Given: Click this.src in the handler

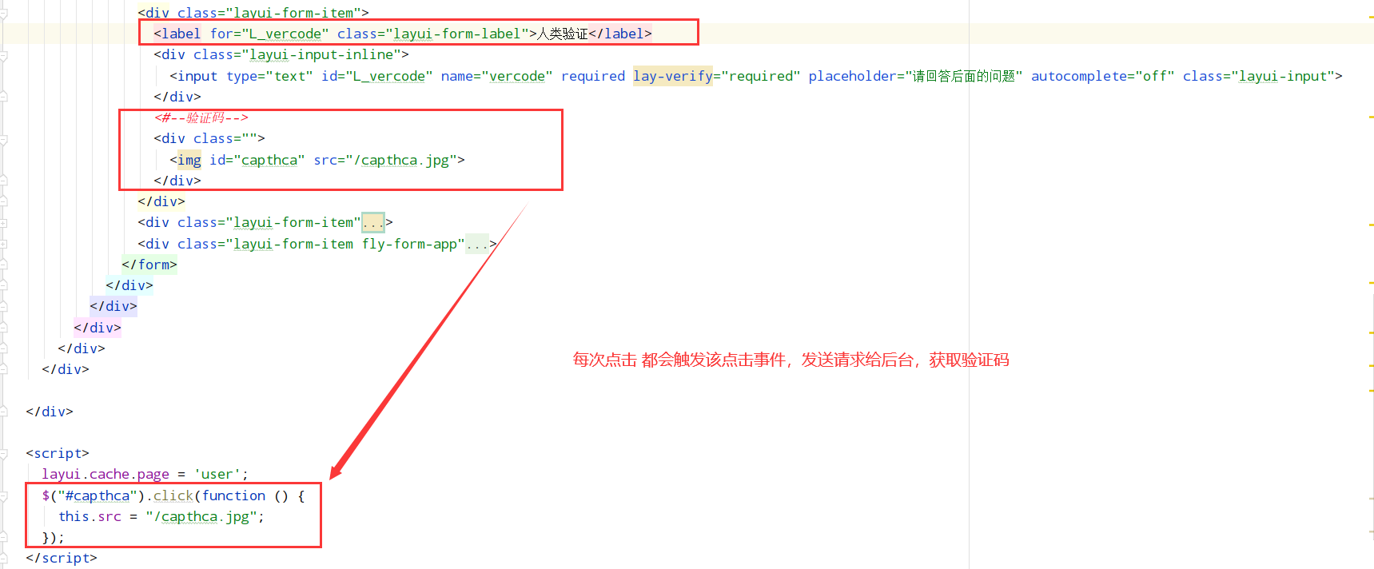Looking at the screenshot, I should coord(90,516).
